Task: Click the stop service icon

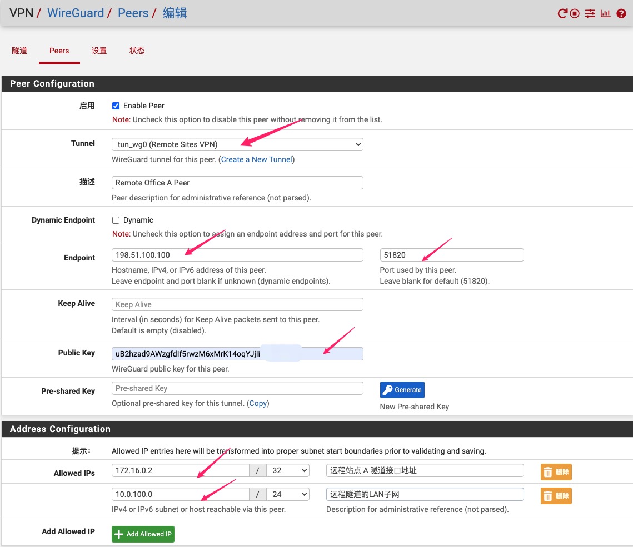Action: pyautogui.click(x=575, y=13)
